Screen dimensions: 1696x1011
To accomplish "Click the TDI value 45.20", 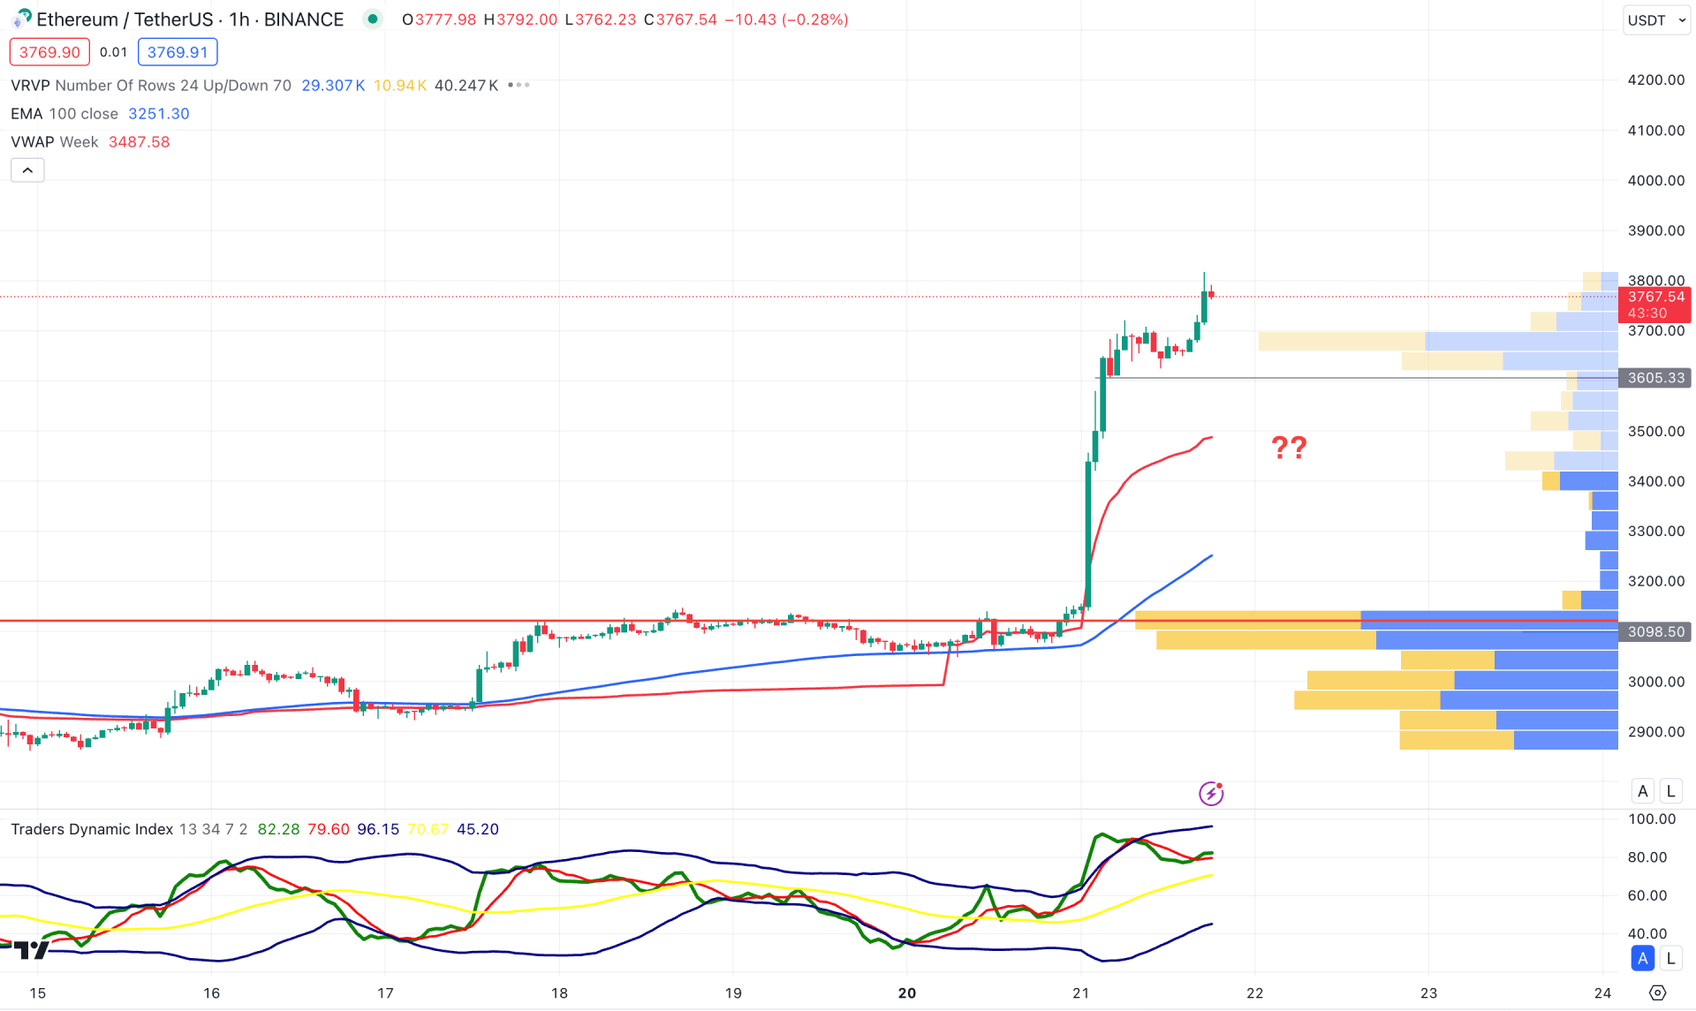I will click(478, 829).
